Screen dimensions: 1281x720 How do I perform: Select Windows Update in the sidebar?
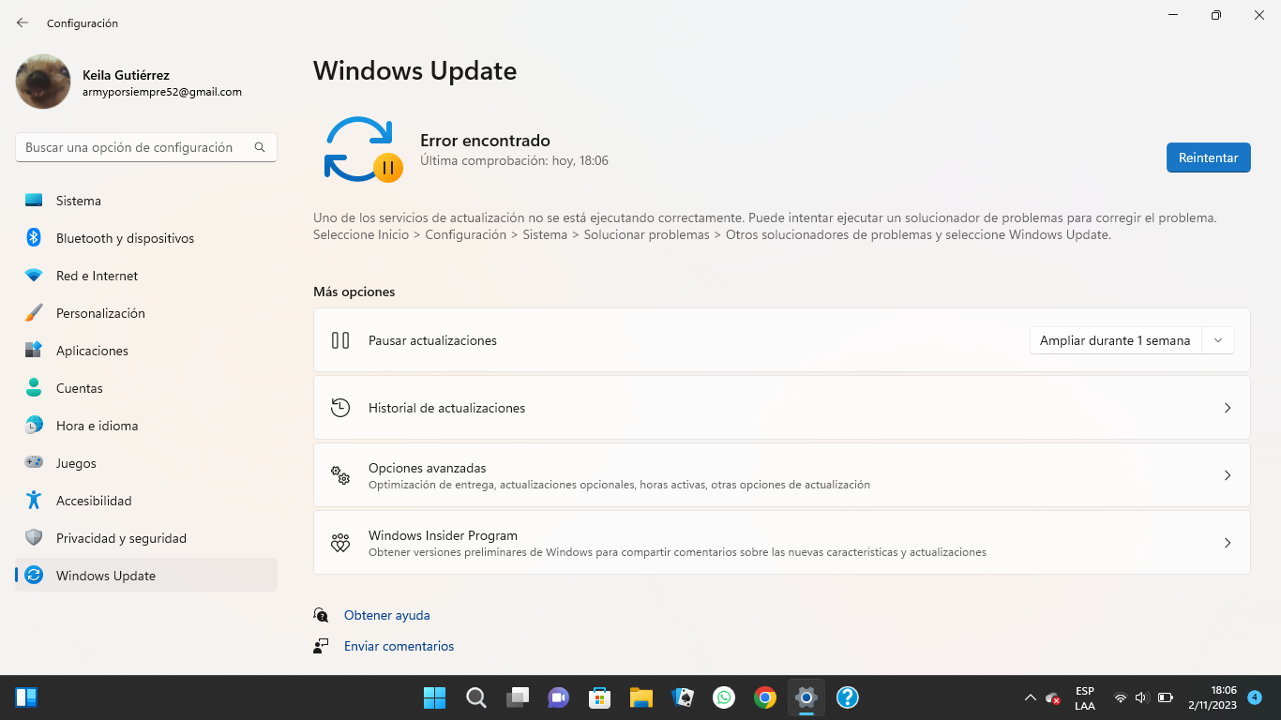(103, 575)
